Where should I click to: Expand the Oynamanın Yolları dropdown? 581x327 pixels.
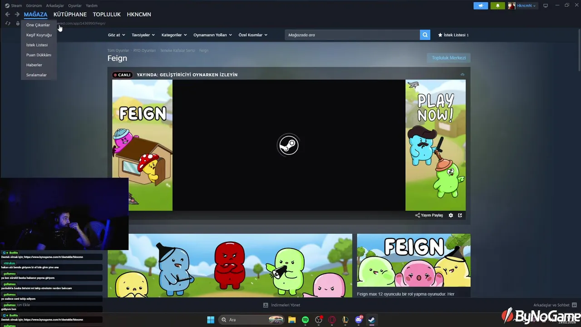click(x=212, y=35)
